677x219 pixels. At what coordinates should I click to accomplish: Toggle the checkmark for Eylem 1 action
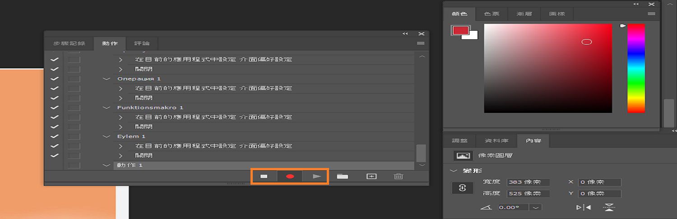[x=55, y=136]
